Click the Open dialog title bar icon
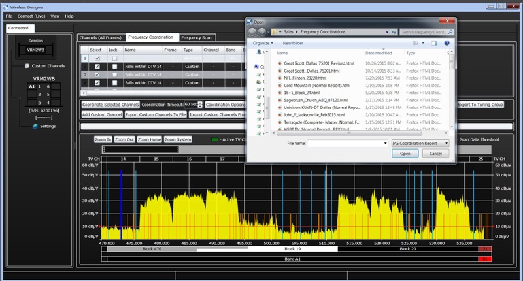This screenshot has height=281, width=523. coord(250,22)
